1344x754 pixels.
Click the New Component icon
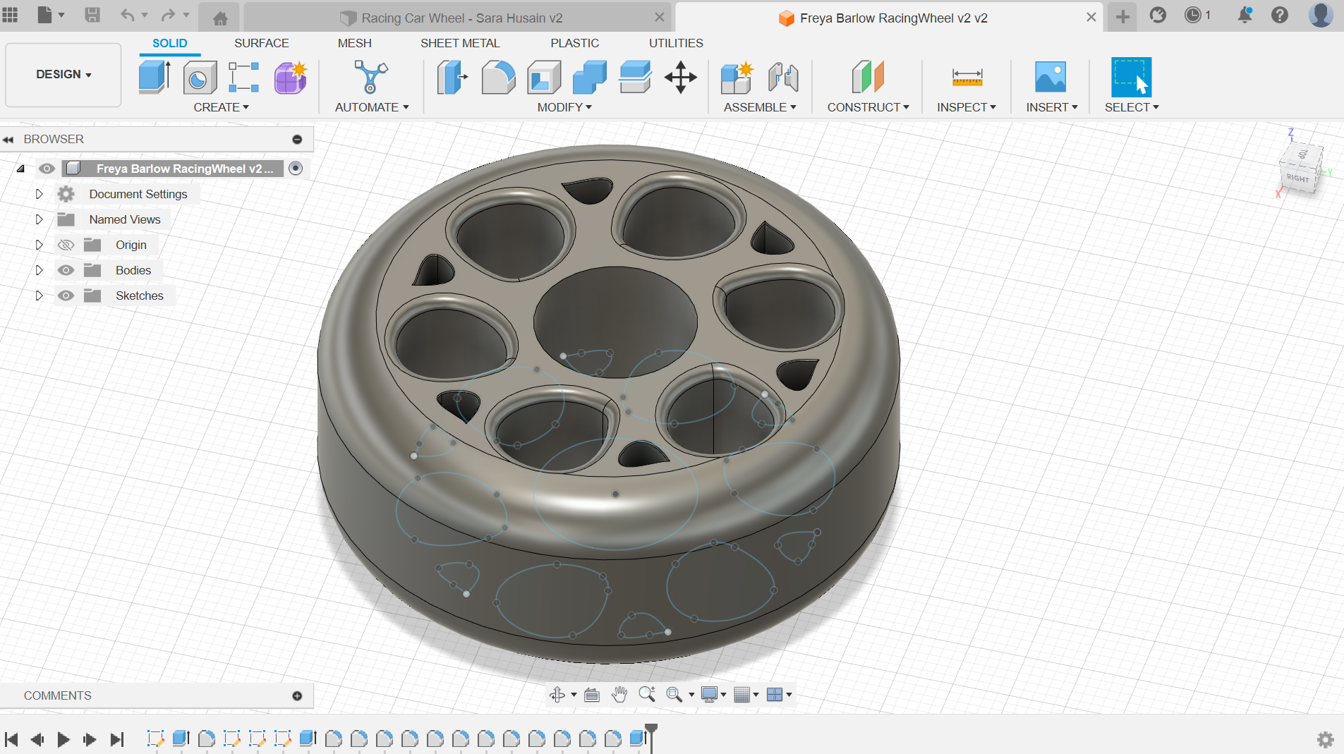coord(737,77)
